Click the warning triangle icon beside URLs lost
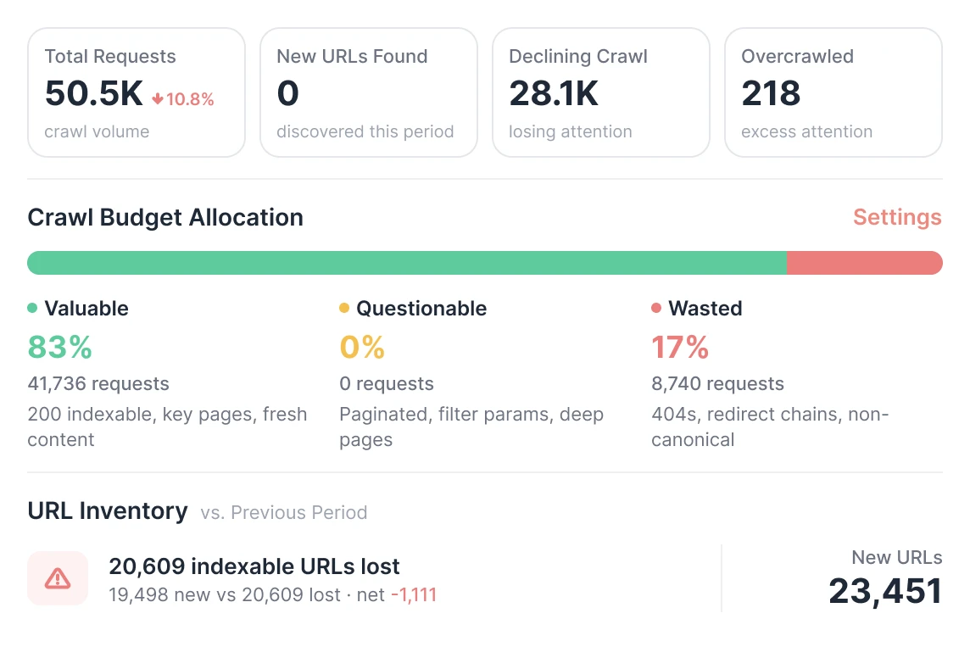 coord(58,578)
